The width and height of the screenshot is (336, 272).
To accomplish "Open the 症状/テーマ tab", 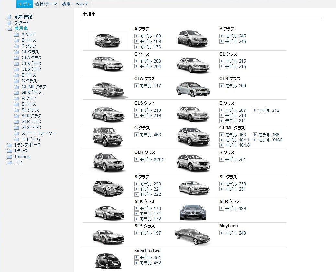I will (x=46, y=4).
